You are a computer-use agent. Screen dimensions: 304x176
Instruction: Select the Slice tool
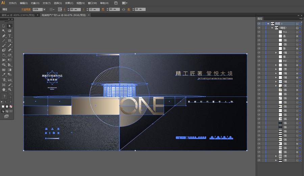pos(9,85)
